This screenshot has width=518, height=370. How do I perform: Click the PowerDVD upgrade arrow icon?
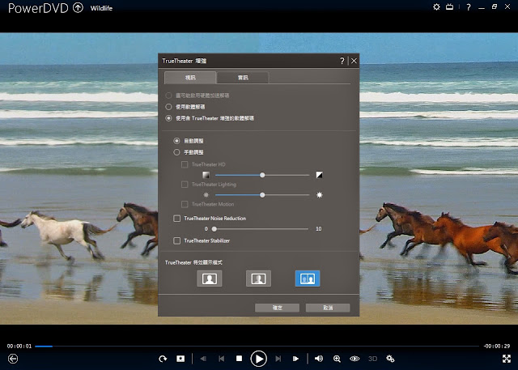point(78,7)
